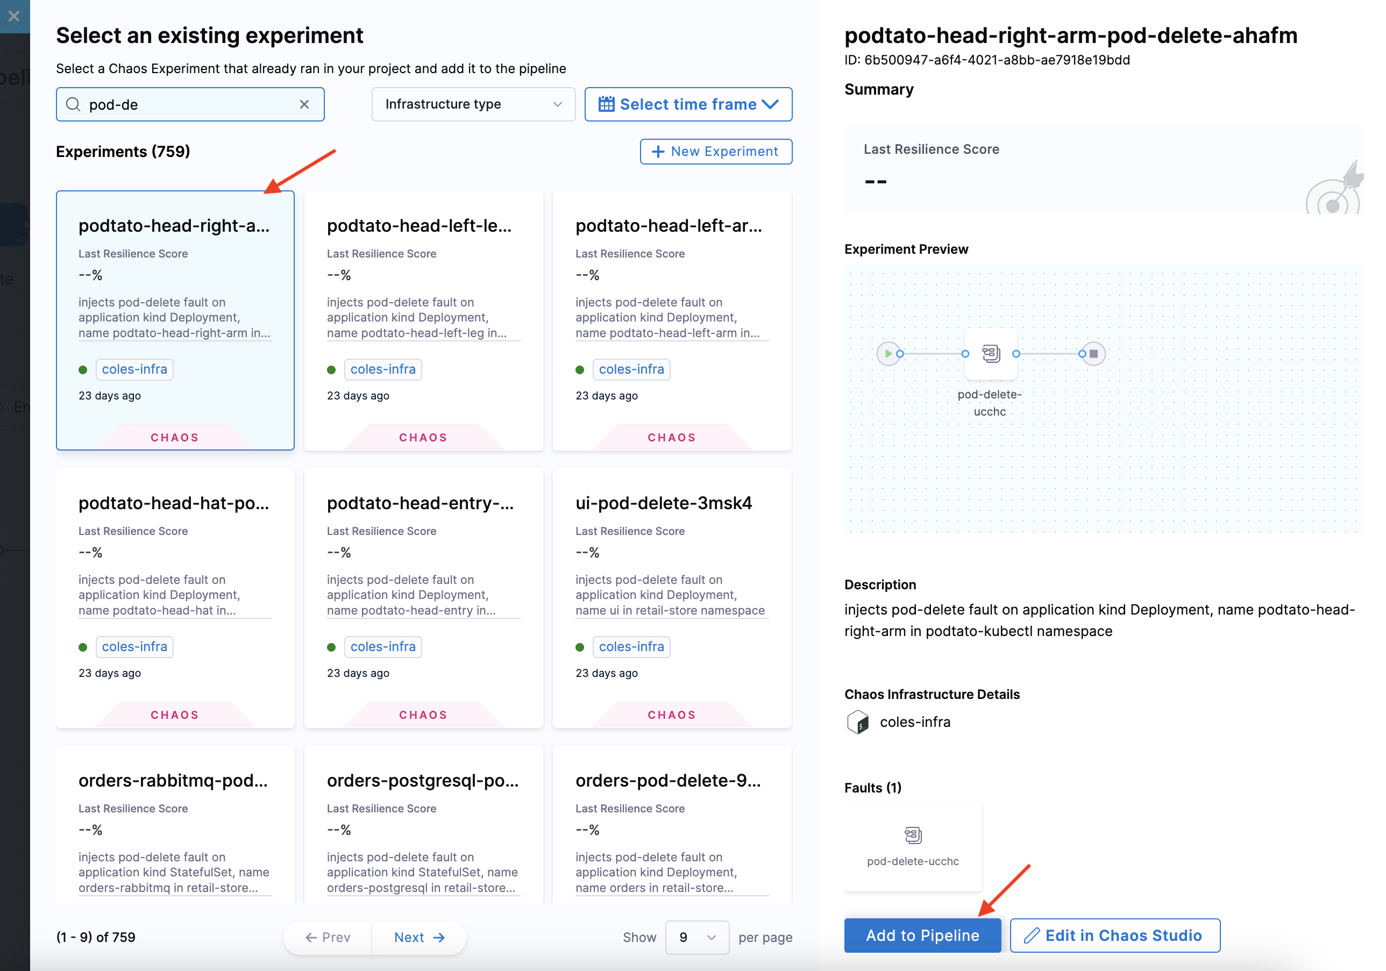This screenshot has height=971, width=1386.
Task: Click the calendar icon in time frame
Action: [606, 104]
